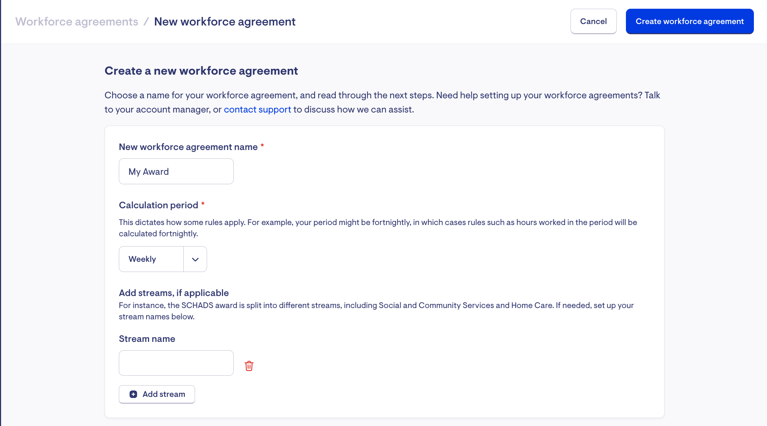Image resolution: width=767 pixels, height=426 pixels.
Task: Click the Create a new workforce agreement heading
Action: coord(201,71)
